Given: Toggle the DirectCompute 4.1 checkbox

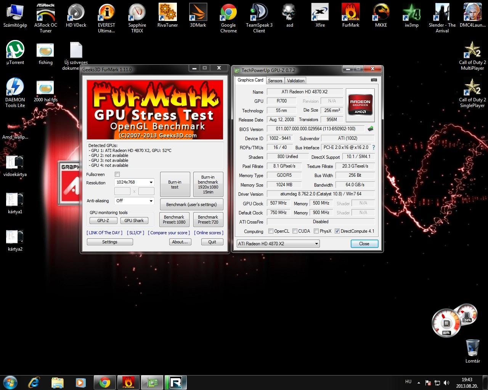Looking at the screenshot, I should click(337, 231).
